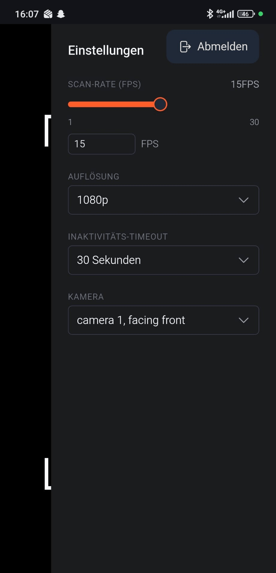Expand the Inaktivitäts-Timeout dropdown
This screenshot has height=573, width=276.
[163, 260]
